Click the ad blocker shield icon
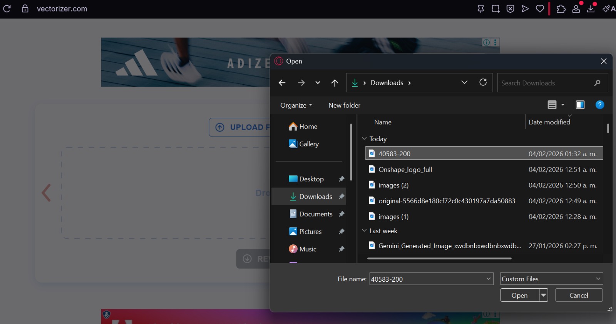This screenshot has height=324, width=616. [x=511, y=9]
